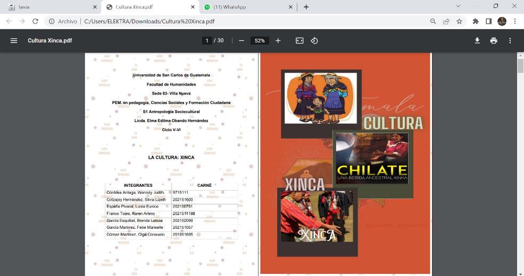This screenshot has height=276, width=524.
Task: Switch to the WhatsApp tab
Action: click(248, 7)
